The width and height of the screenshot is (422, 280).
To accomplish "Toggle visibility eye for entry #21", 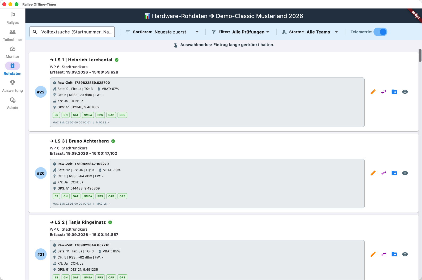I will point(405,254).
